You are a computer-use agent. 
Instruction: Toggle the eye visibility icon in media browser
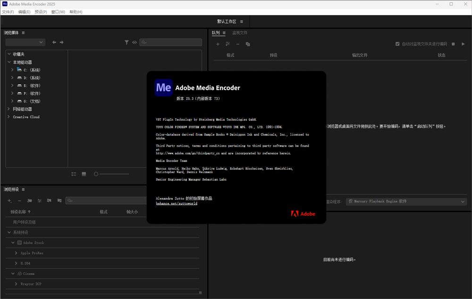(135, 42)
